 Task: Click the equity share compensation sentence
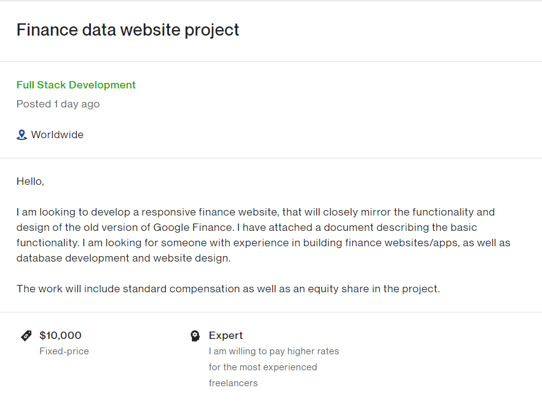pyautogui.click(x=228, y=289)
